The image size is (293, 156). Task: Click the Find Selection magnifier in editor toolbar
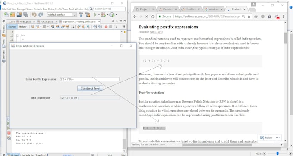(53, 27)
